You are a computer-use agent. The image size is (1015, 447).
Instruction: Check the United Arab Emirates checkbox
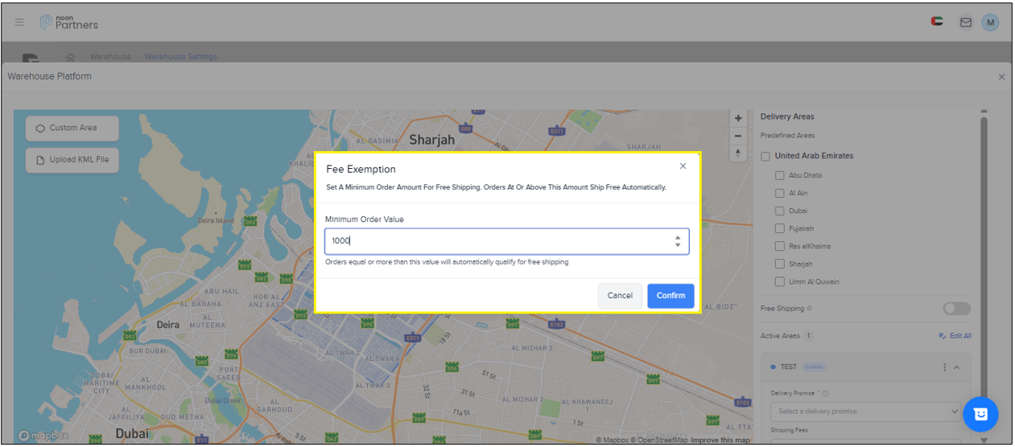(766, 156)
